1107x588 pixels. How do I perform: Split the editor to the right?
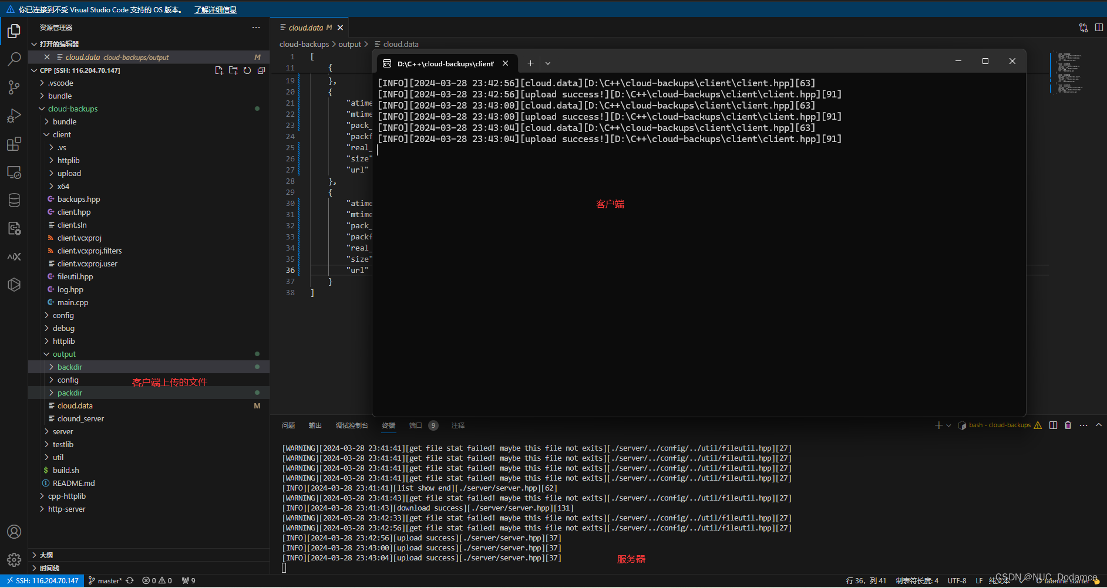click(1099, 28)
